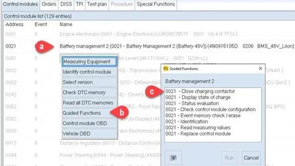
Task: Click address 0032 cell
Action: (x=11, y=83)
